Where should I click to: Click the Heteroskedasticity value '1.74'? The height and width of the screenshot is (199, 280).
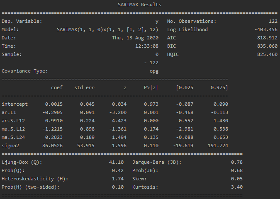118,179
